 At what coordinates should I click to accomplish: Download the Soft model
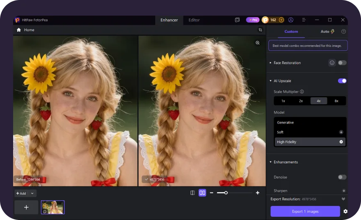(x=341, y=132)
